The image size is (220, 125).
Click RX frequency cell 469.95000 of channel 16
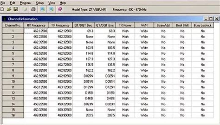[x=36, y=115]
